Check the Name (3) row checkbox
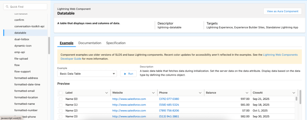 (61, 117)
